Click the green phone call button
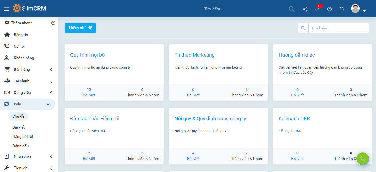The height and width of the screenshot is (172, 376). pos(363,159)
